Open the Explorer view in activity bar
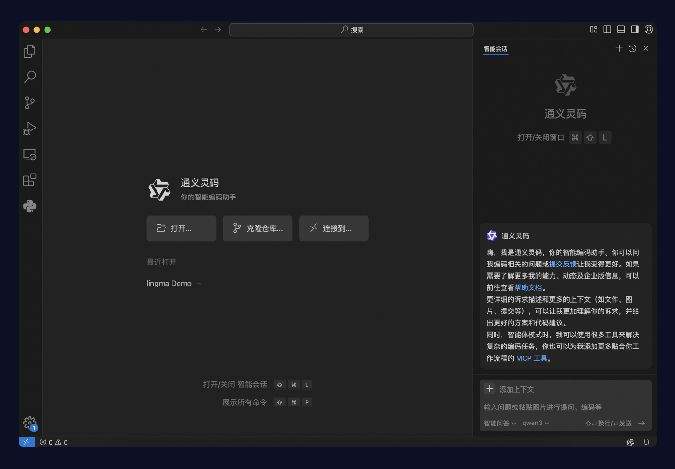 coord(30,51)
